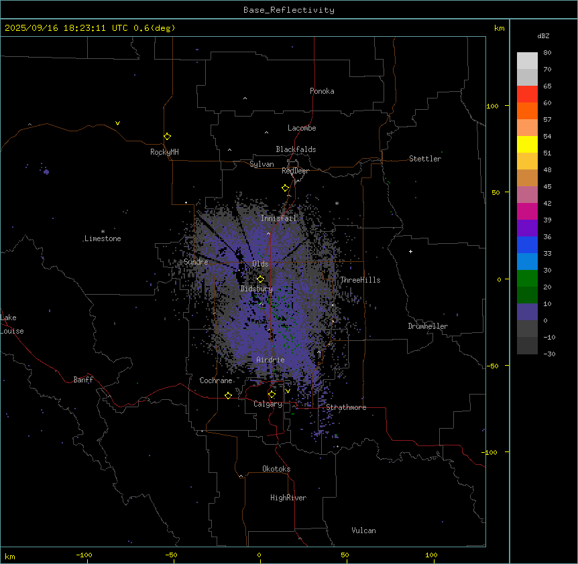The image size is (578, 564).
Task: Click the Airdrie city label
Action: click(x=270, y=360)
